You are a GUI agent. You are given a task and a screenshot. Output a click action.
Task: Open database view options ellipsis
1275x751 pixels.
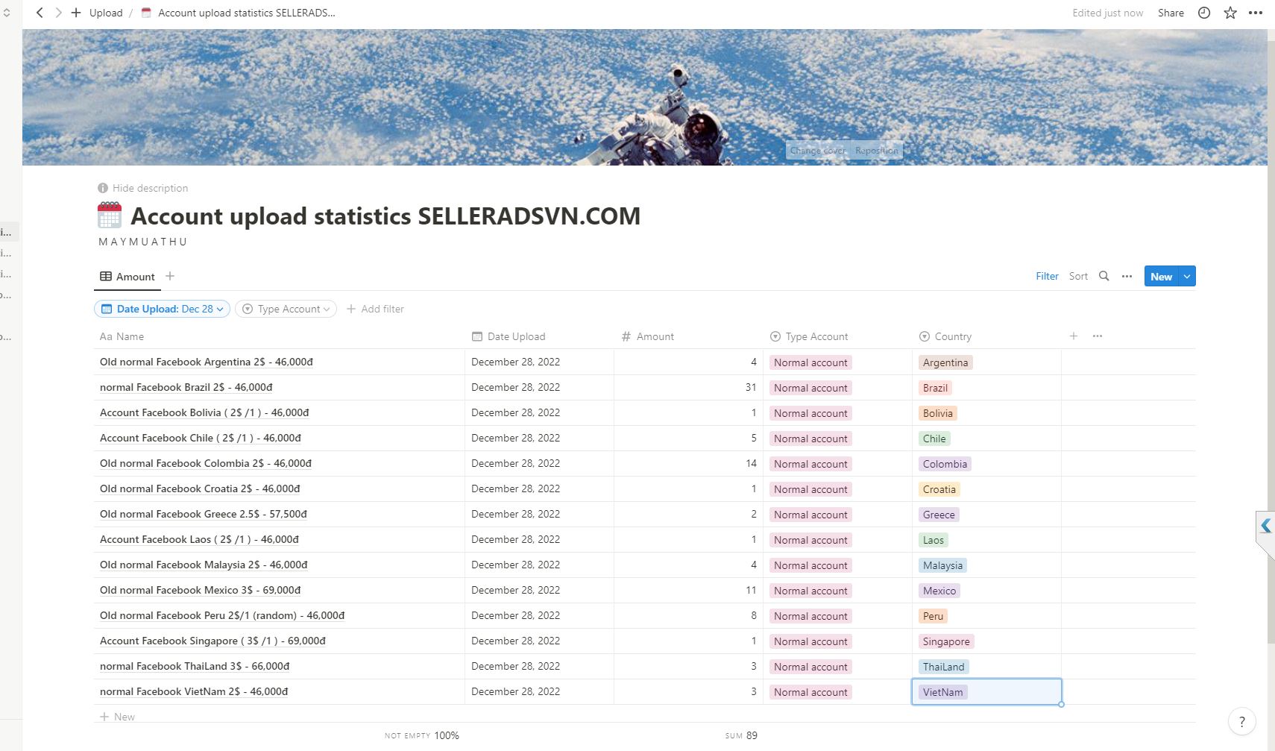point(1127,276)
